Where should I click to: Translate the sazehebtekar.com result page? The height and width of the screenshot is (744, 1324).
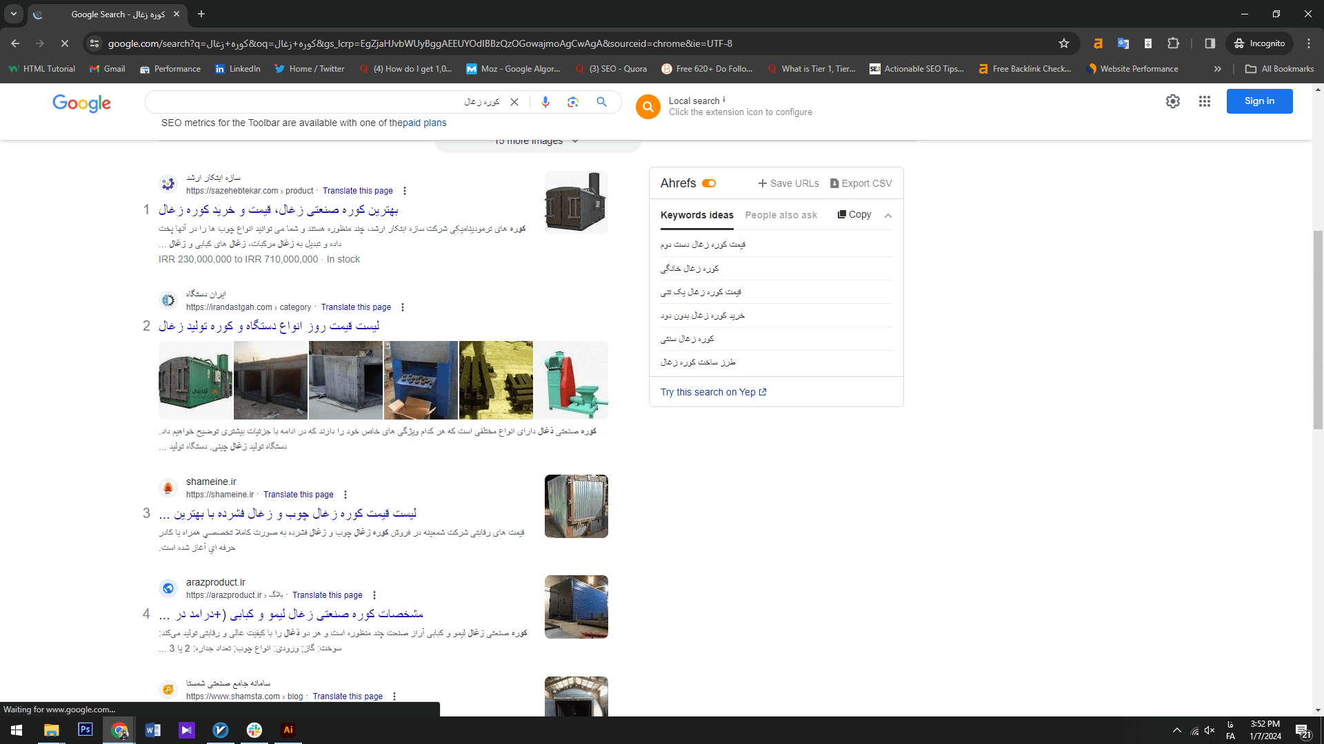coord(358,191)
